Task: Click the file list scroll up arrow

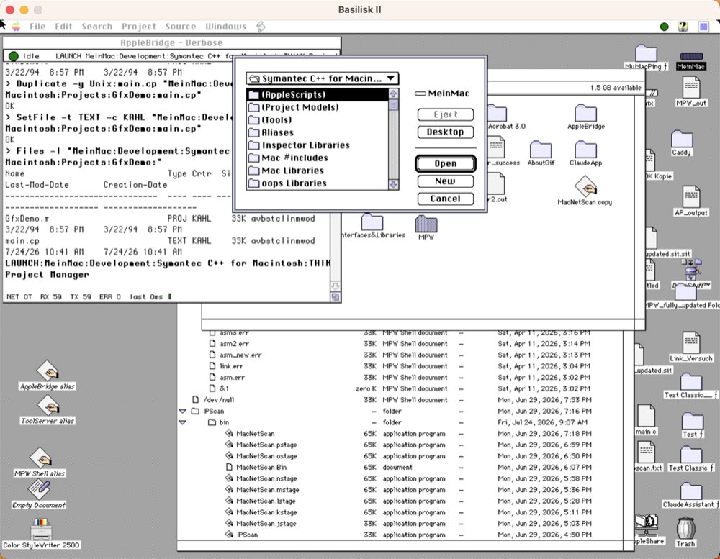Action: tap(394, 94)
